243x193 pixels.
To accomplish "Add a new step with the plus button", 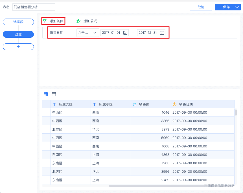I will point(18,47).
